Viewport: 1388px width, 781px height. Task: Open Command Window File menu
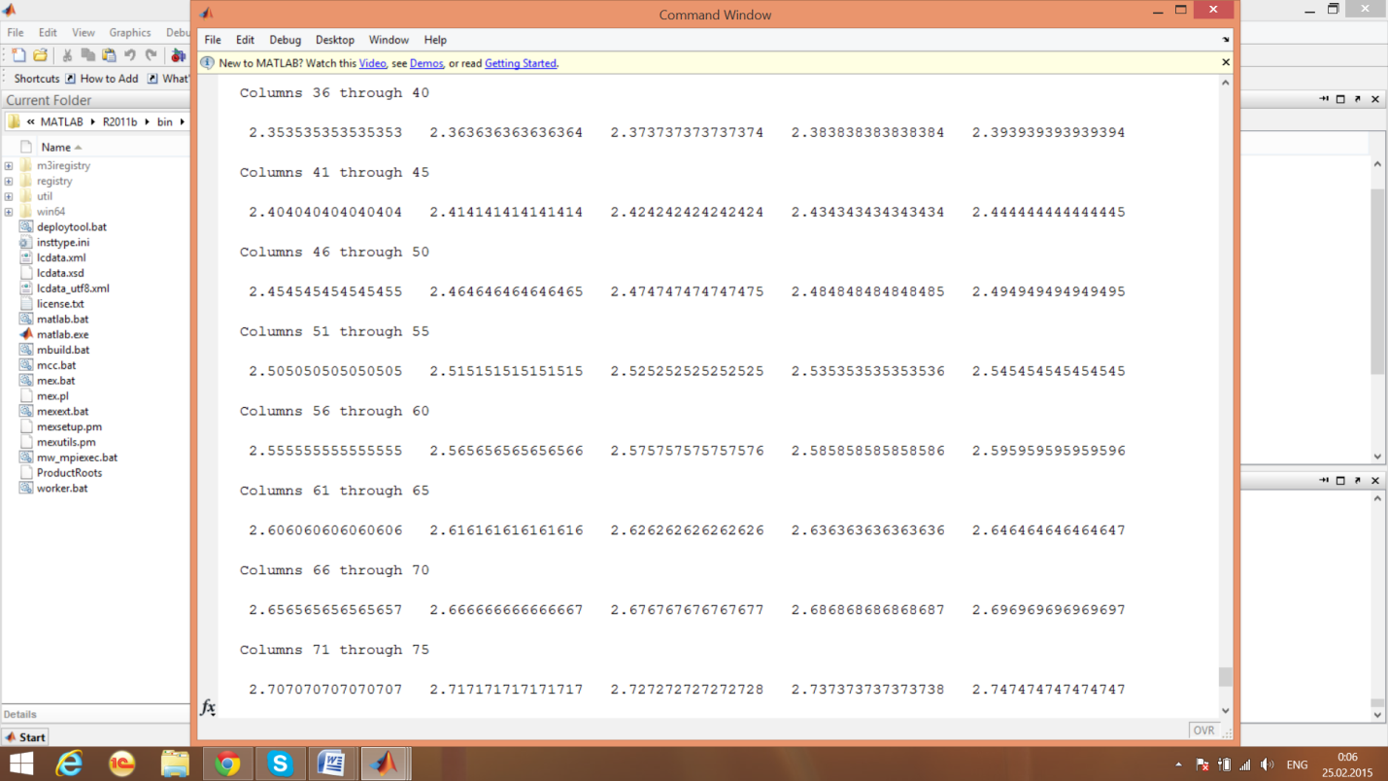pos(213,40)
